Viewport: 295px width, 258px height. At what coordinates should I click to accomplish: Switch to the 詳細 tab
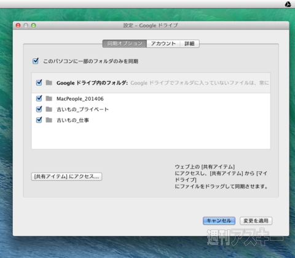click(189, 44)
